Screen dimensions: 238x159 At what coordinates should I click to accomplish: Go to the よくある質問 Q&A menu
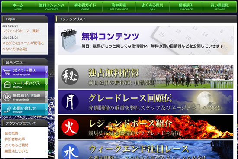[152, 7]
